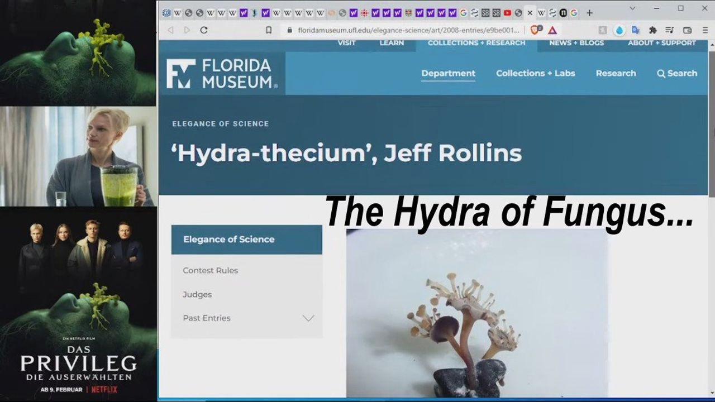The height and width of the screenshot is (402, 715).
Task: Click the Contest Rules link
Action: pyautogui.click(x=211, y=270)
